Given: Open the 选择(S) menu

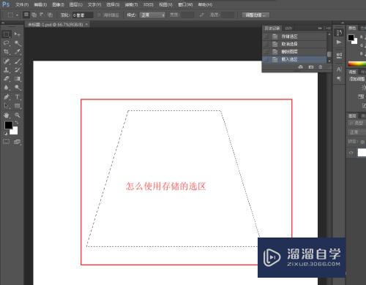Looking at the screenshot, I should click(113, 4).
